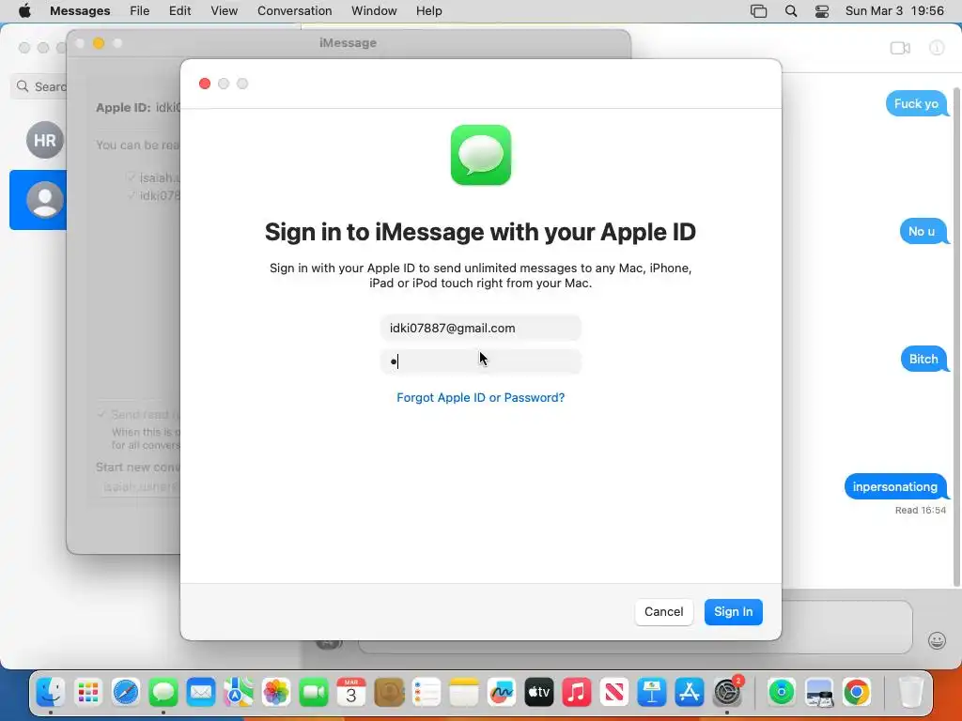Click the conversation scrollbar
Viewport: 962px width, 721px height.
click(956, 337)
